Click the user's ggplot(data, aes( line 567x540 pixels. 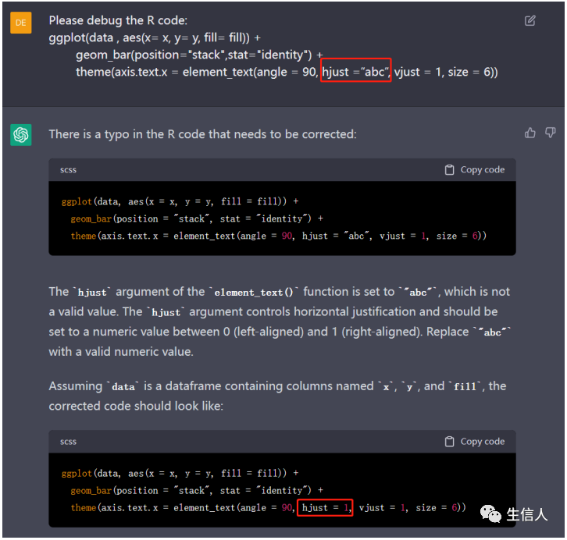click(155, 37)
